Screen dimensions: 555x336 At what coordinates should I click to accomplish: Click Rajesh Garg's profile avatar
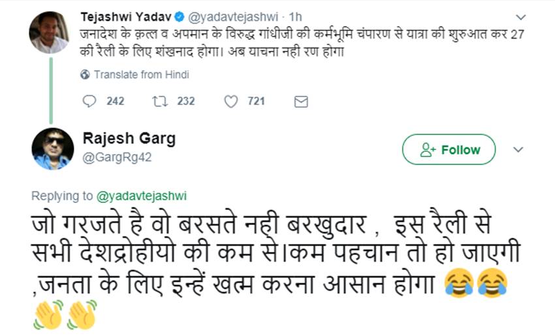pos(52,149)
